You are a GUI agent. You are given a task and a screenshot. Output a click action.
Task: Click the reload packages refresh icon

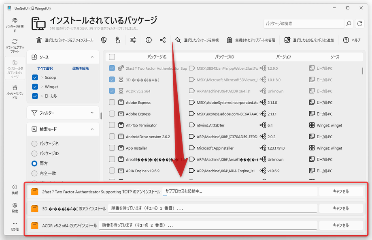point(360,24)
